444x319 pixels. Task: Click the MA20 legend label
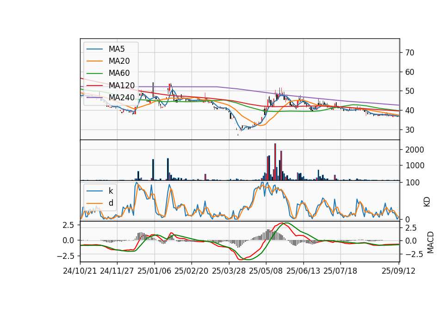point(119,61)
